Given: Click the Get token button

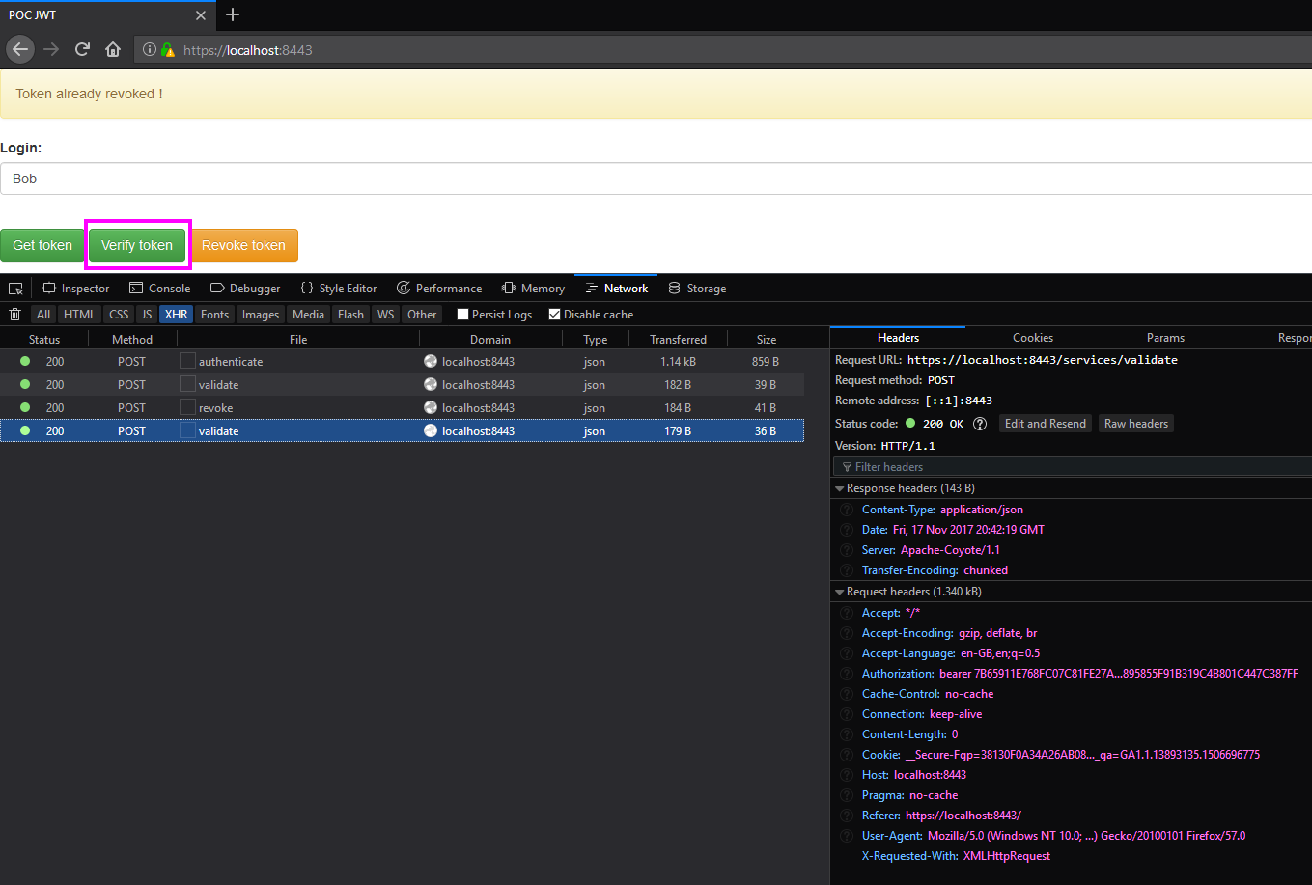Looking at the screenshot, I should coord(42,245).
